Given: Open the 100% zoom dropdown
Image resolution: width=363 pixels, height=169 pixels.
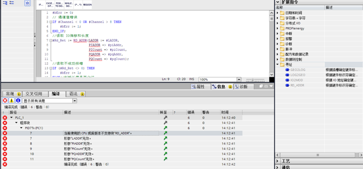Looking at the screenshot, I should (x=239, y=79).
